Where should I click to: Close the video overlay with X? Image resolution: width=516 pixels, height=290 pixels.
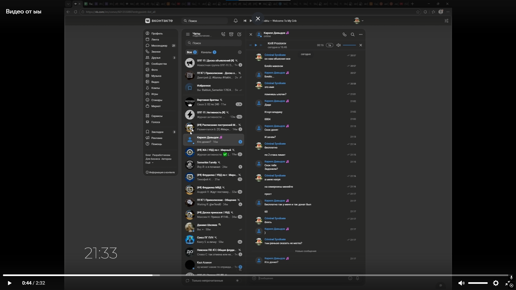(258, 19)
